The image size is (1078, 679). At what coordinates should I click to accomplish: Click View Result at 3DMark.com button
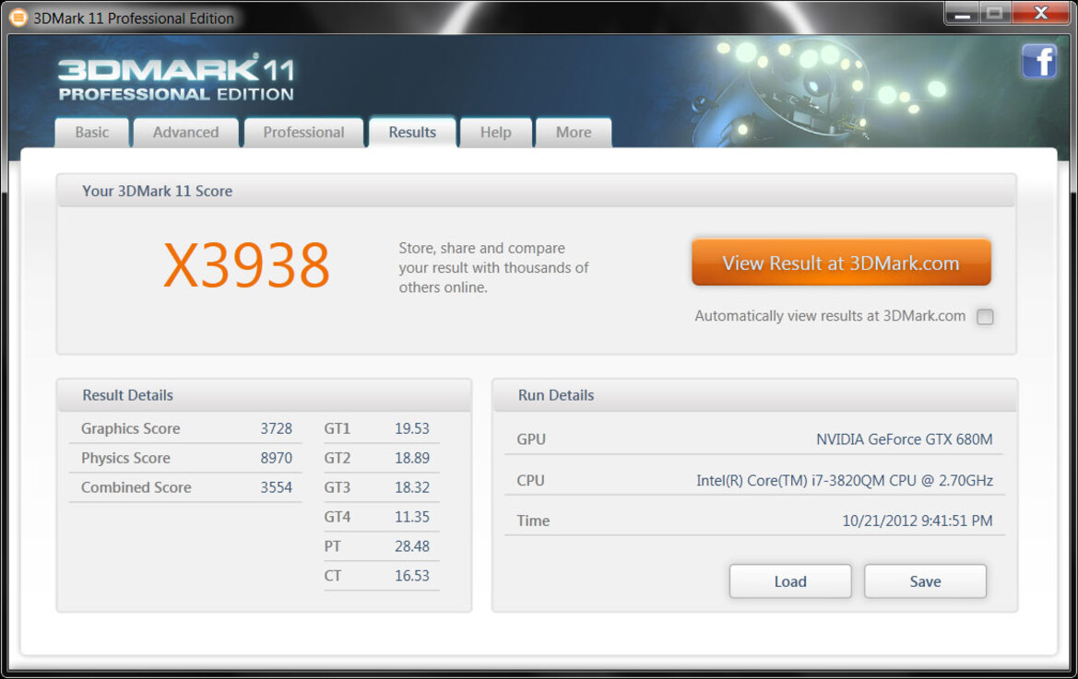tap(841, 263)
